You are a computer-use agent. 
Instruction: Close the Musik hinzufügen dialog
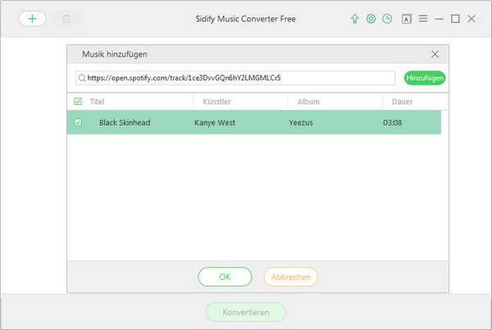click(435, 54)
